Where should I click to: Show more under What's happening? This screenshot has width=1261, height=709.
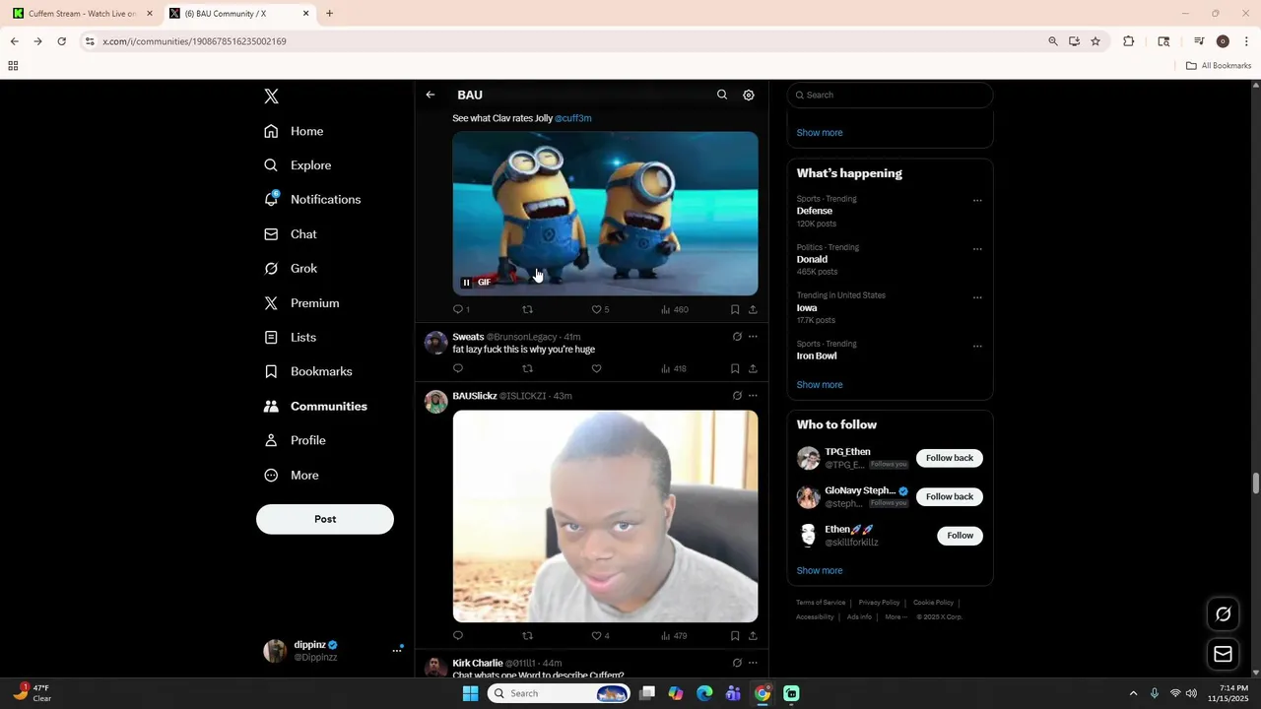click(820, 385)
